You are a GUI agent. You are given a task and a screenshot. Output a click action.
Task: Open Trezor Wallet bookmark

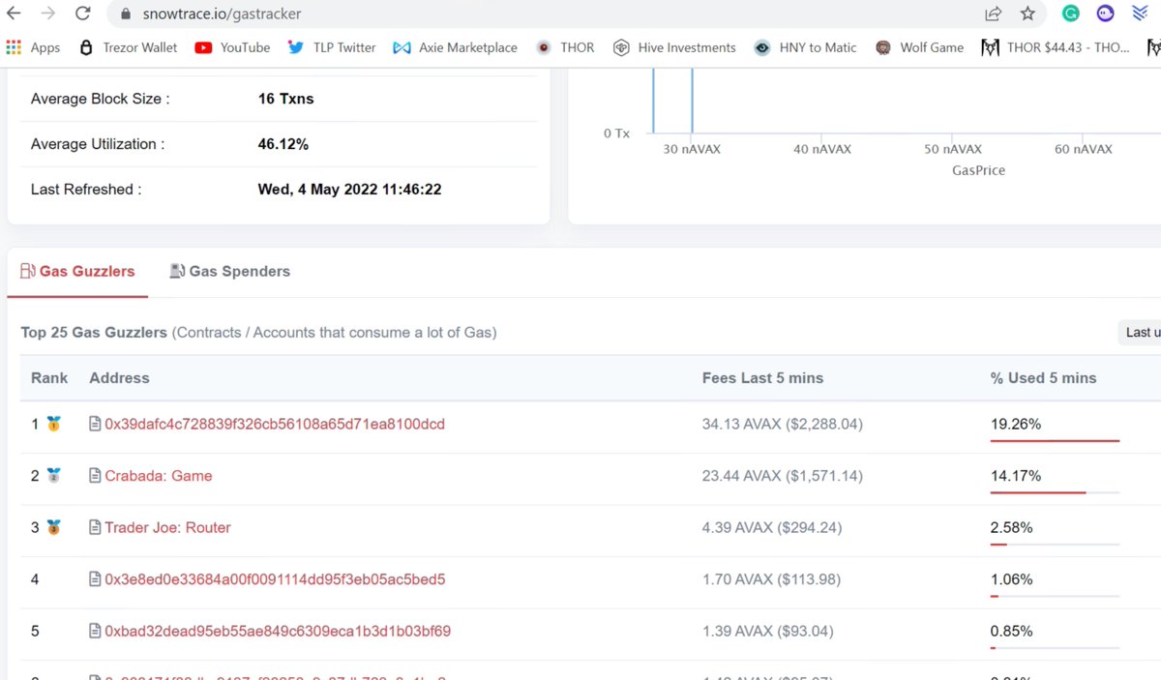[128, 47]
